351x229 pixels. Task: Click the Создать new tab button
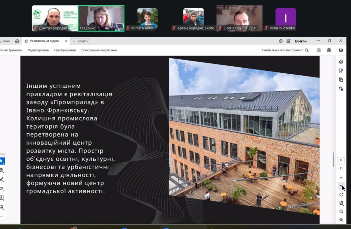click(80, 41)
